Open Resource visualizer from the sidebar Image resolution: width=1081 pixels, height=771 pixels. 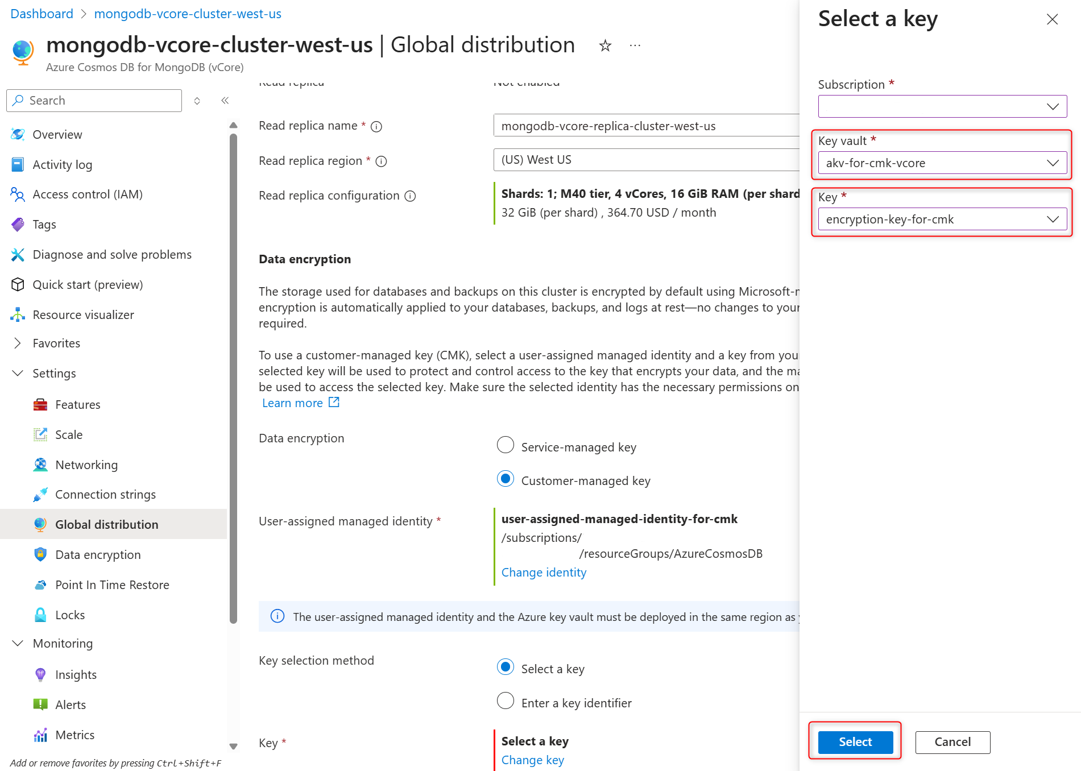click(x=83, y=315)
